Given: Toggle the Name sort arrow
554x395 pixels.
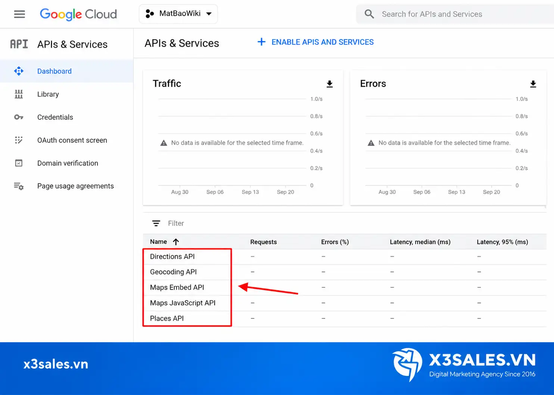Looking at the screenshot, I should point(176,242).
